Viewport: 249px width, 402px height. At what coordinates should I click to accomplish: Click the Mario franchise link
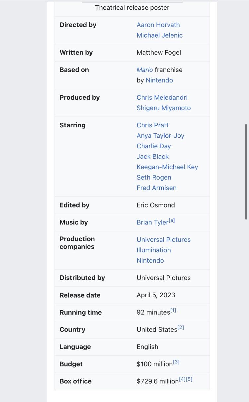145,70
